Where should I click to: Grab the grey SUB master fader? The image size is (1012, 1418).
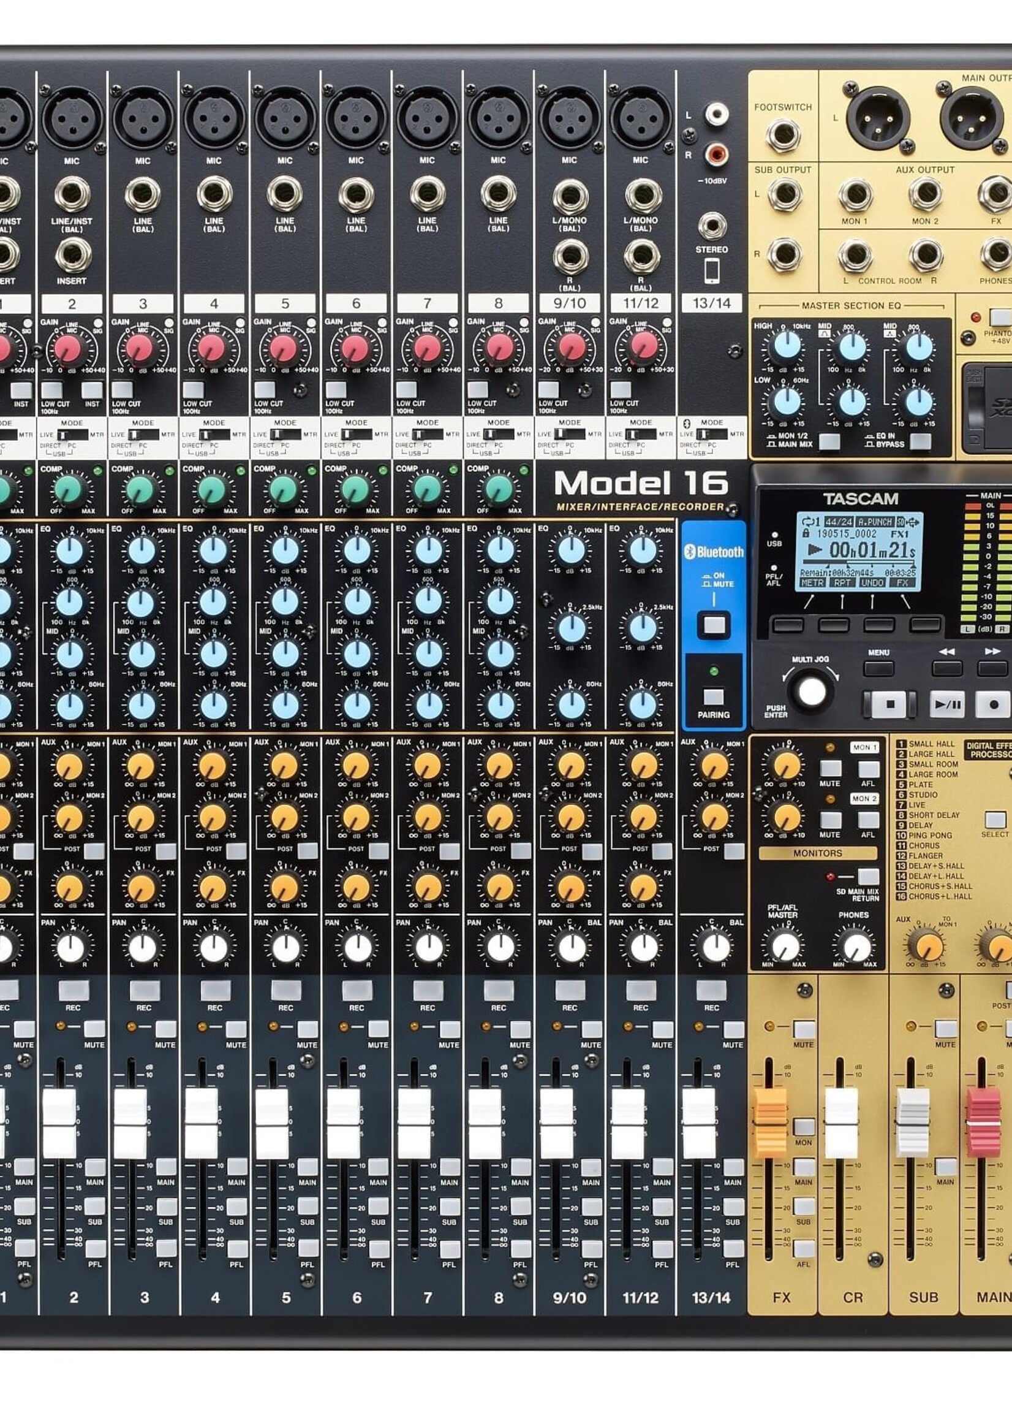(x=912, y=1123)
